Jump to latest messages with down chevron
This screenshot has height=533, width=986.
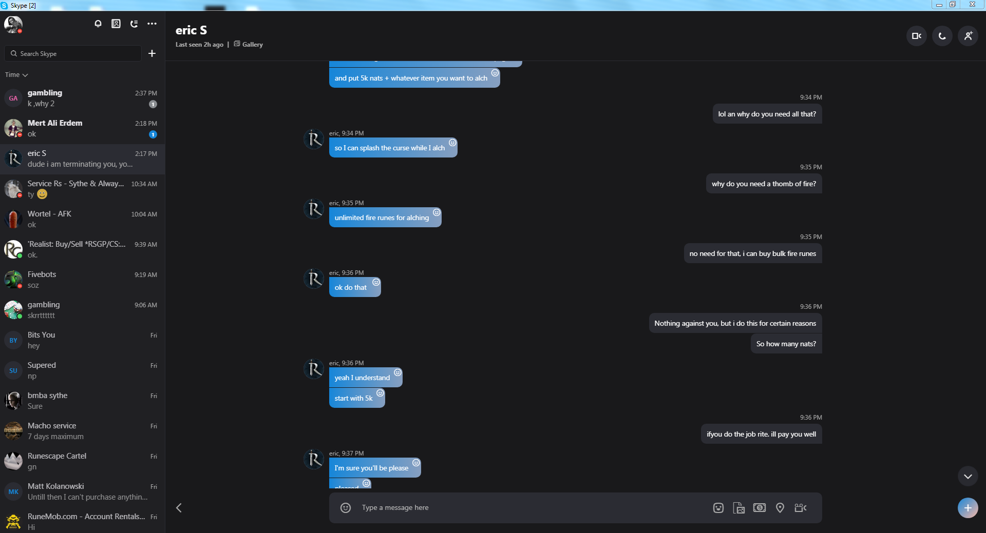[x=968, y=477]
